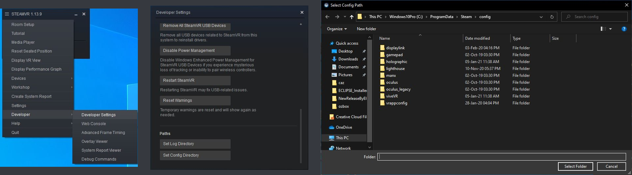Click oculus_legacy folder icon
Screen dimensions: 632x175
(x=382, y=89)
